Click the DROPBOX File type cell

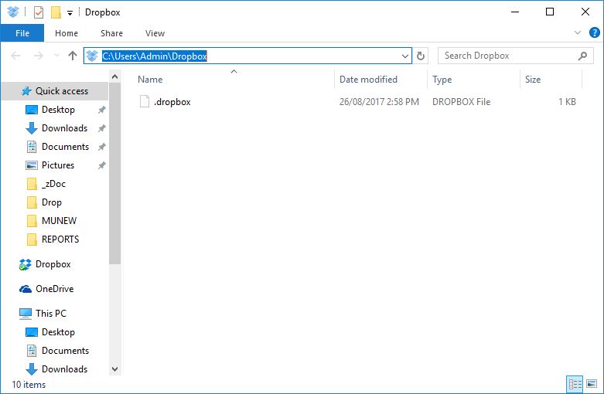(461, 102)
